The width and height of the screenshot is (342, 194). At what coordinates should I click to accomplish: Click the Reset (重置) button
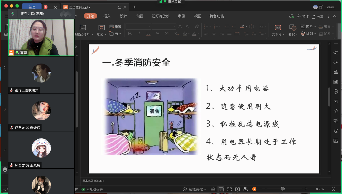(115, 27)
